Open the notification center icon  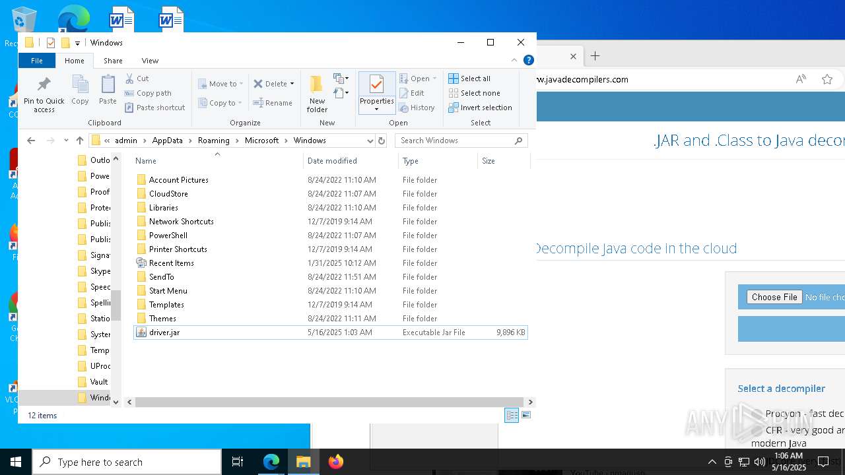click(823, 462)
